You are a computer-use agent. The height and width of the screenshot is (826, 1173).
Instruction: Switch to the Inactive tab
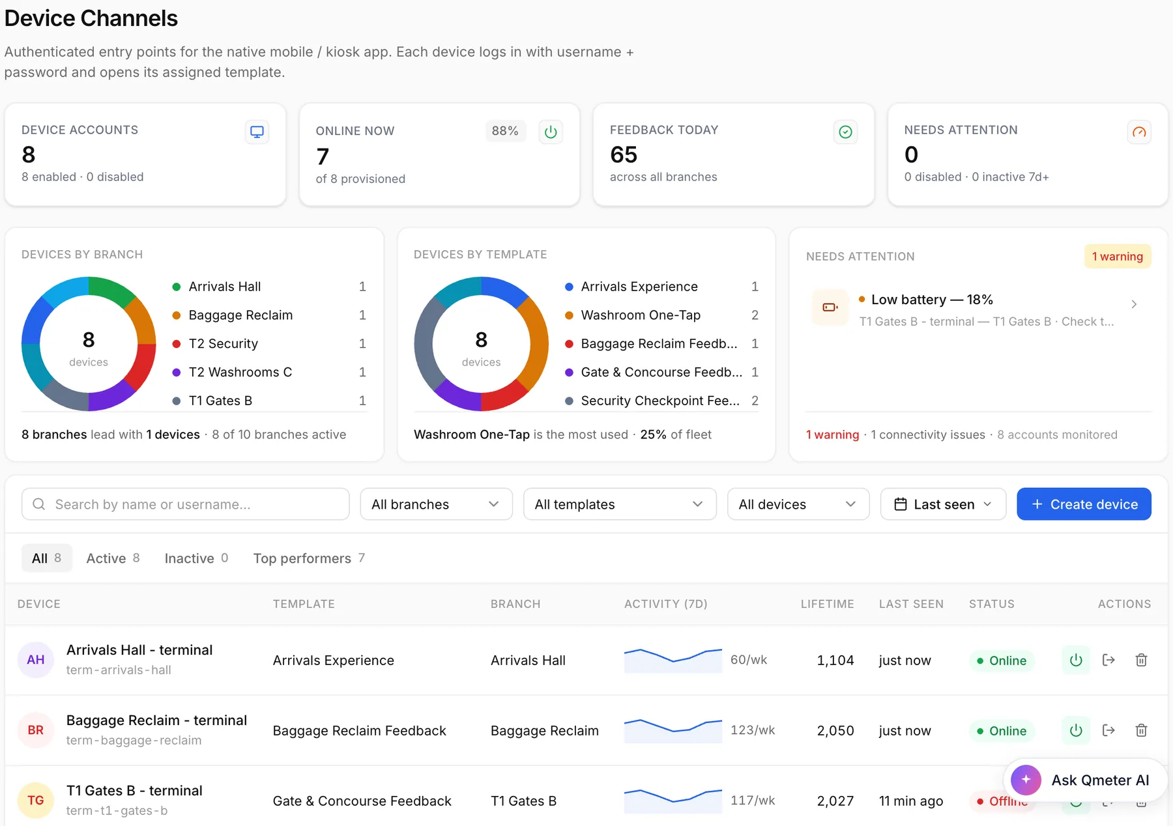(x=196, y=558)
